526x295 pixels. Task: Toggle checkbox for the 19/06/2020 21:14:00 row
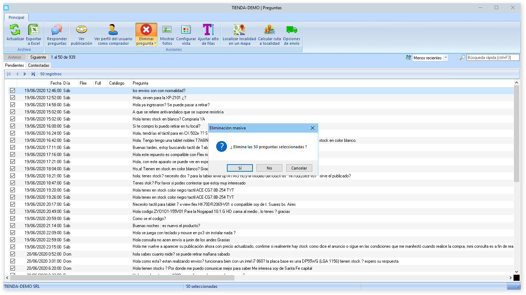(x=13, y=226)
